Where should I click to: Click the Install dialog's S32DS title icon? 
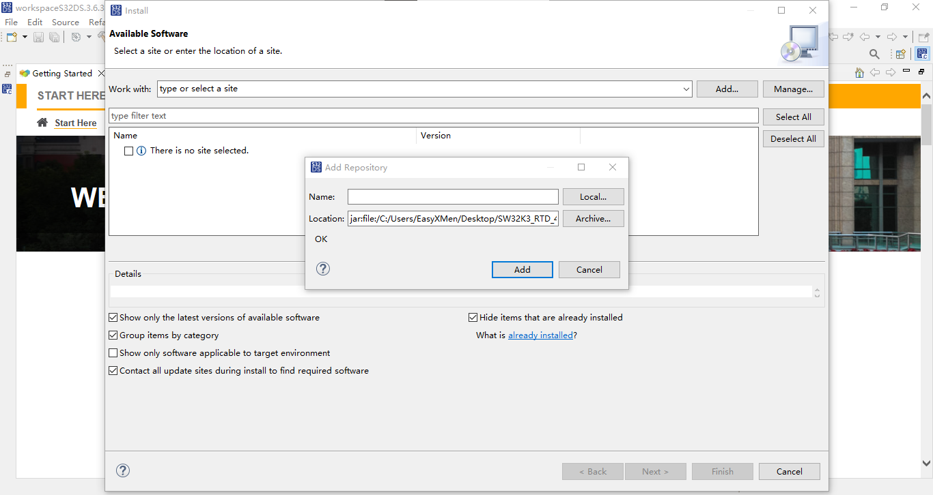[x=115, y=10]
